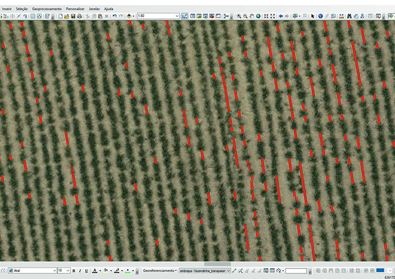Toggle italic text formatting

(80, 270)
